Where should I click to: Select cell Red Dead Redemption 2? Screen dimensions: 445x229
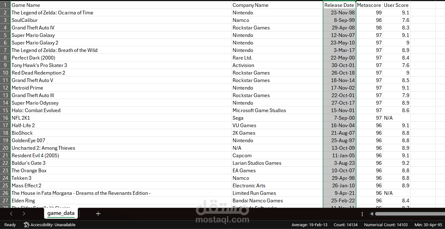pos(121,73)
